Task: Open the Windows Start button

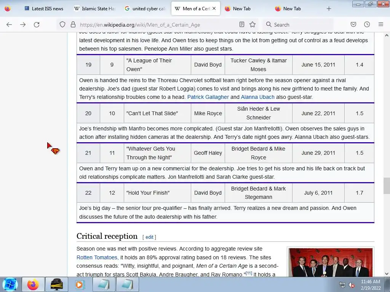Action: pyautogui.click(x=10, y=284)
